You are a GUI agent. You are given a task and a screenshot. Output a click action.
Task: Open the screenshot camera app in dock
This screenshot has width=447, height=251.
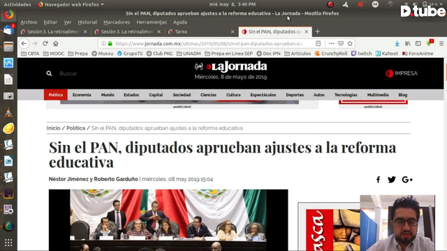pyautogui.click(x=8, y=96)
